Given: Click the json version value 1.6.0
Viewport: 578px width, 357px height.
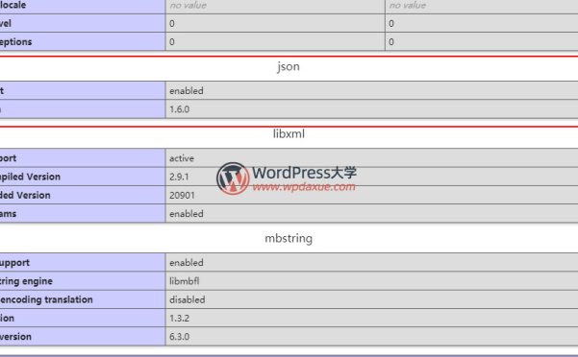Looking at the screenshot, I should tap(180, 109).
